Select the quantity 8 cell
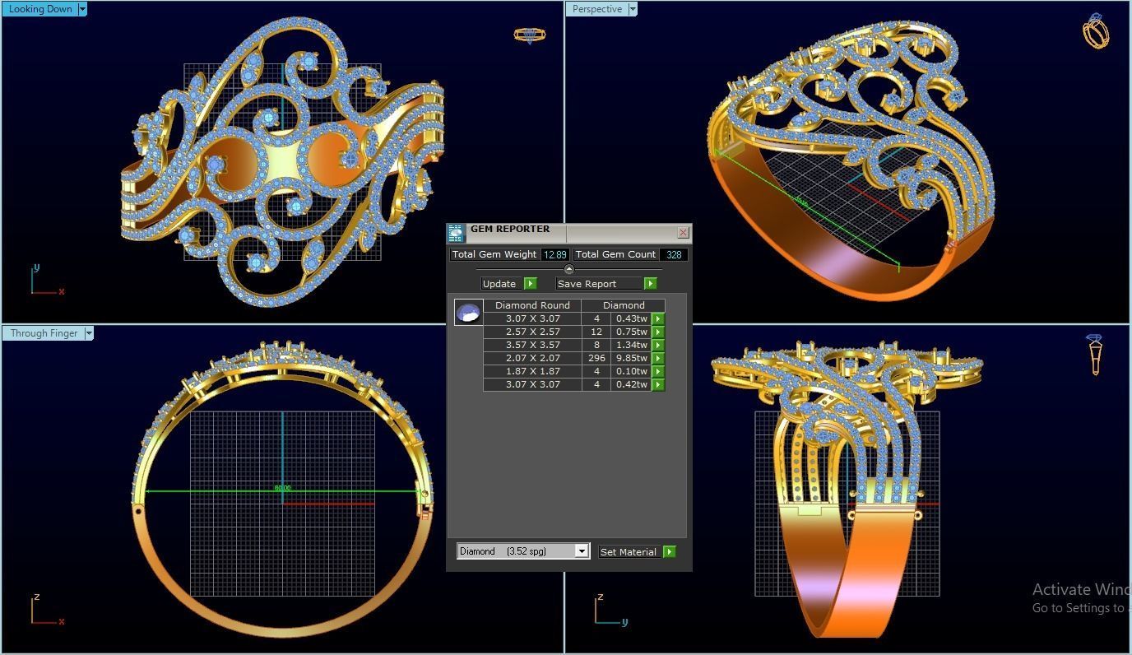The height and width of the screenshot is (655, 1132). (596, 345)
